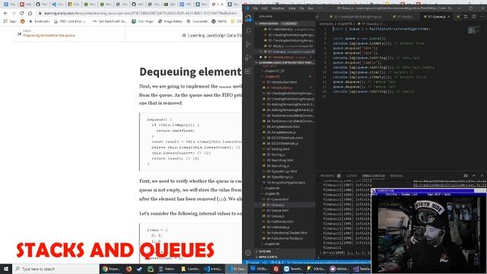Open GitHub Desktop from the taskbar

(339, 269)
